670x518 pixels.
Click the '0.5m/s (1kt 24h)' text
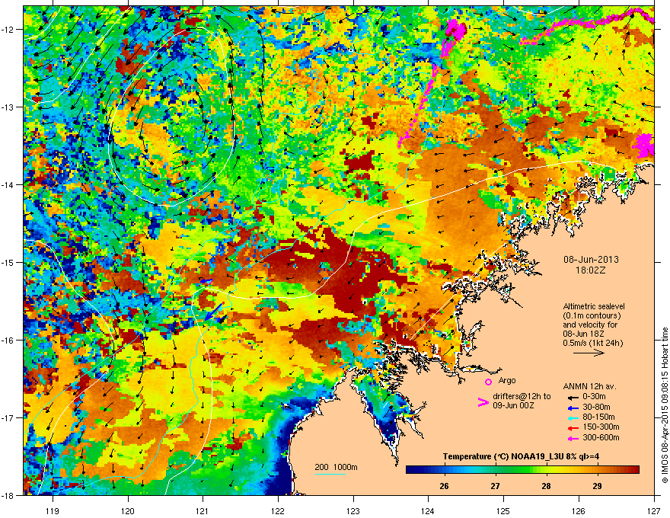[x=592, y=343]
